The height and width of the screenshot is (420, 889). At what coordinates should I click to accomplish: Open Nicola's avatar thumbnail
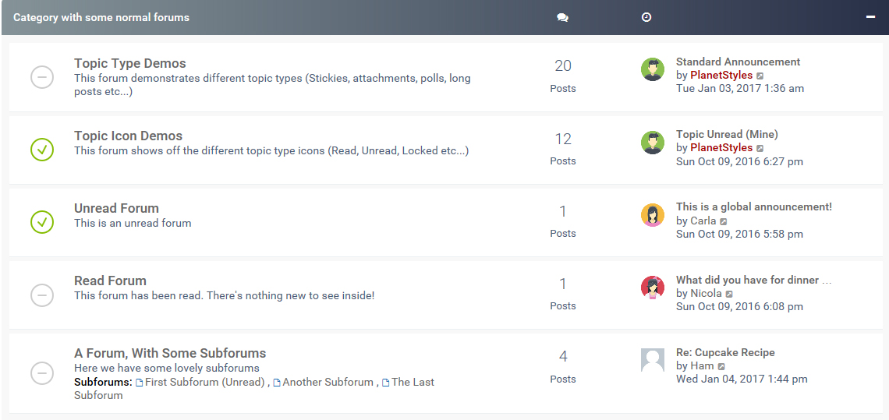(x=652, y=288)
